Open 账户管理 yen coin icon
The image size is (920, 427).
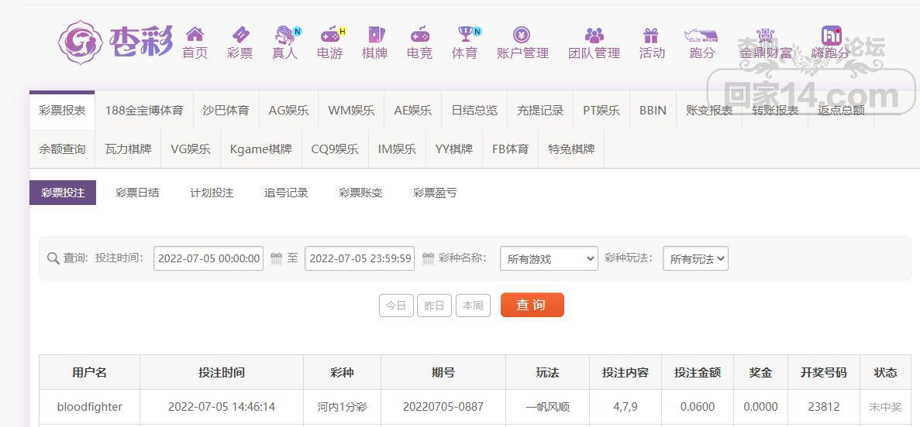pyautogui.click(x=522, y=35)
